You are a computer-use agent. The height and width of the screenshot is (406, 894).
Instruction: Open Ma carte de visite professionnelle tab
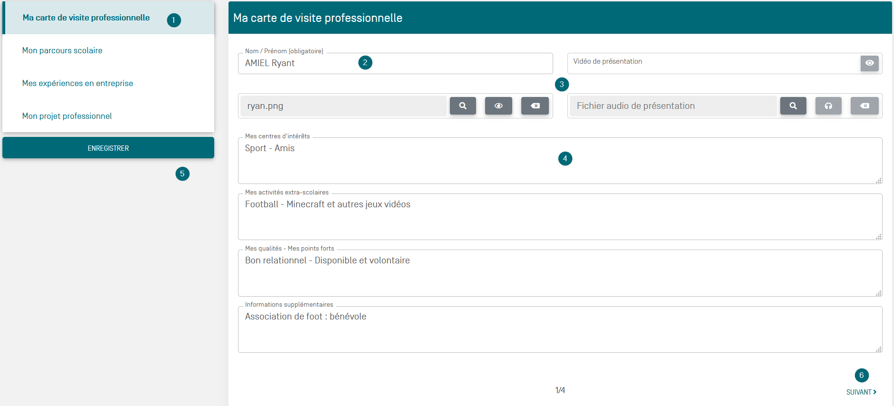tap(86, 18)
